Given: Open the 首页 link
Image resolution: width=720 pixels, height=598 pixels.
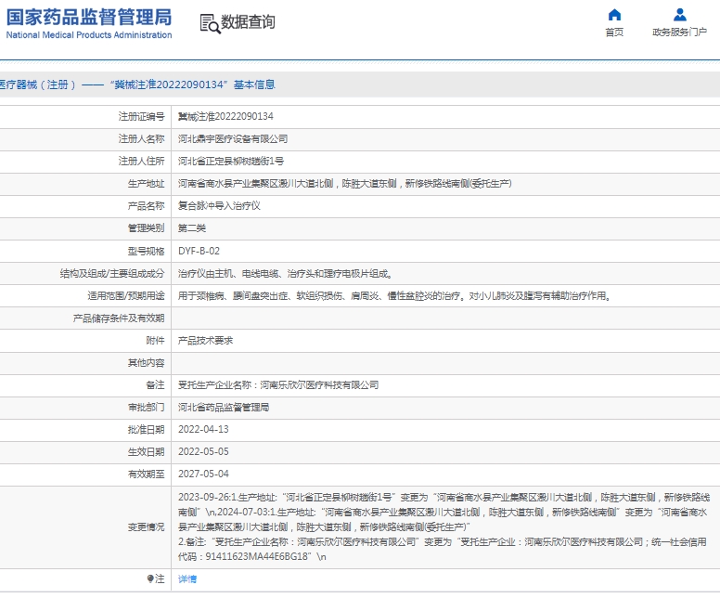Looking at the screenshot, I should point(614,32).
